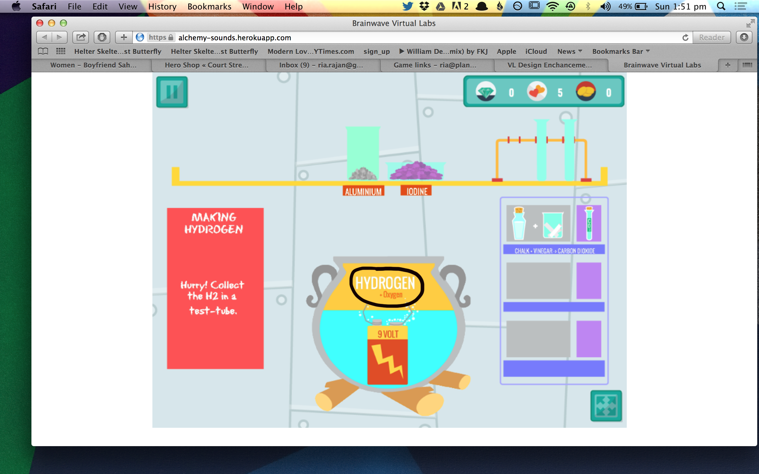This screenshot has height=474, width=759.
Task: Enter Safari window fullscreen arrows
Action: tap(750, 23)
